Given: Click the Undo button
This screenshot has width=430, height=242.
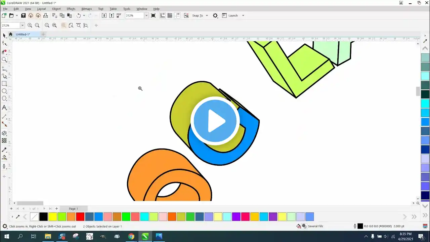Looking at the screenshot, I should (x=79, y=15).
